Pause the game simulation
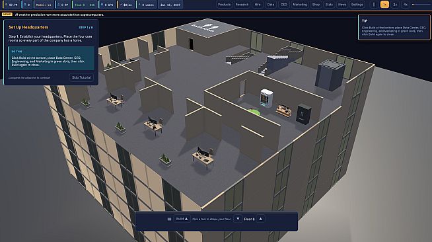432x242 pixels. point(374,5)
